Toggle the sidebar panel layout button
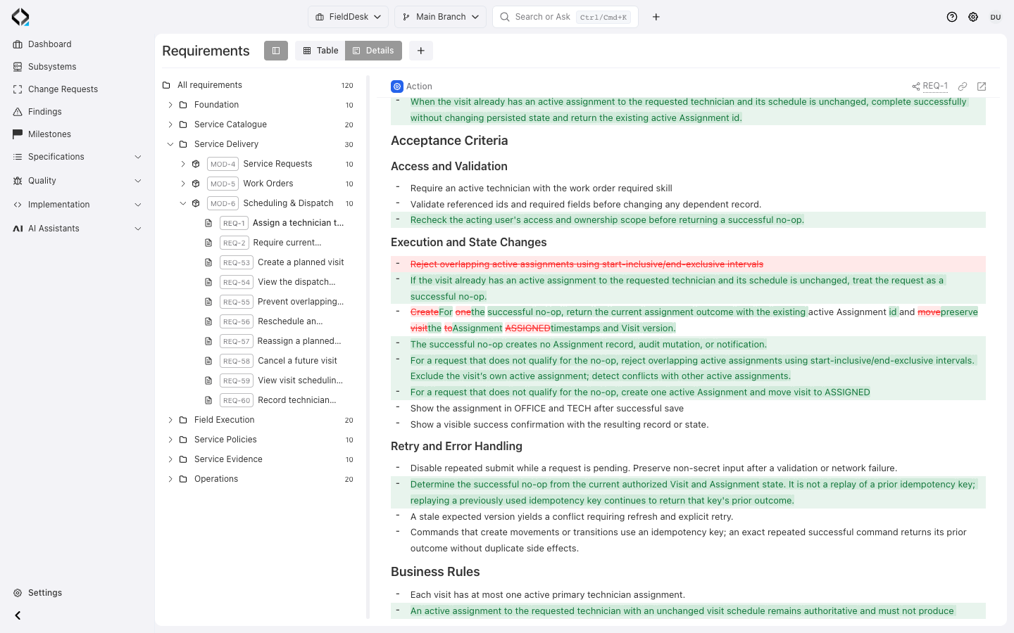Image resolution: width=1014 pixels, height=633 pixels. (276, 51)
